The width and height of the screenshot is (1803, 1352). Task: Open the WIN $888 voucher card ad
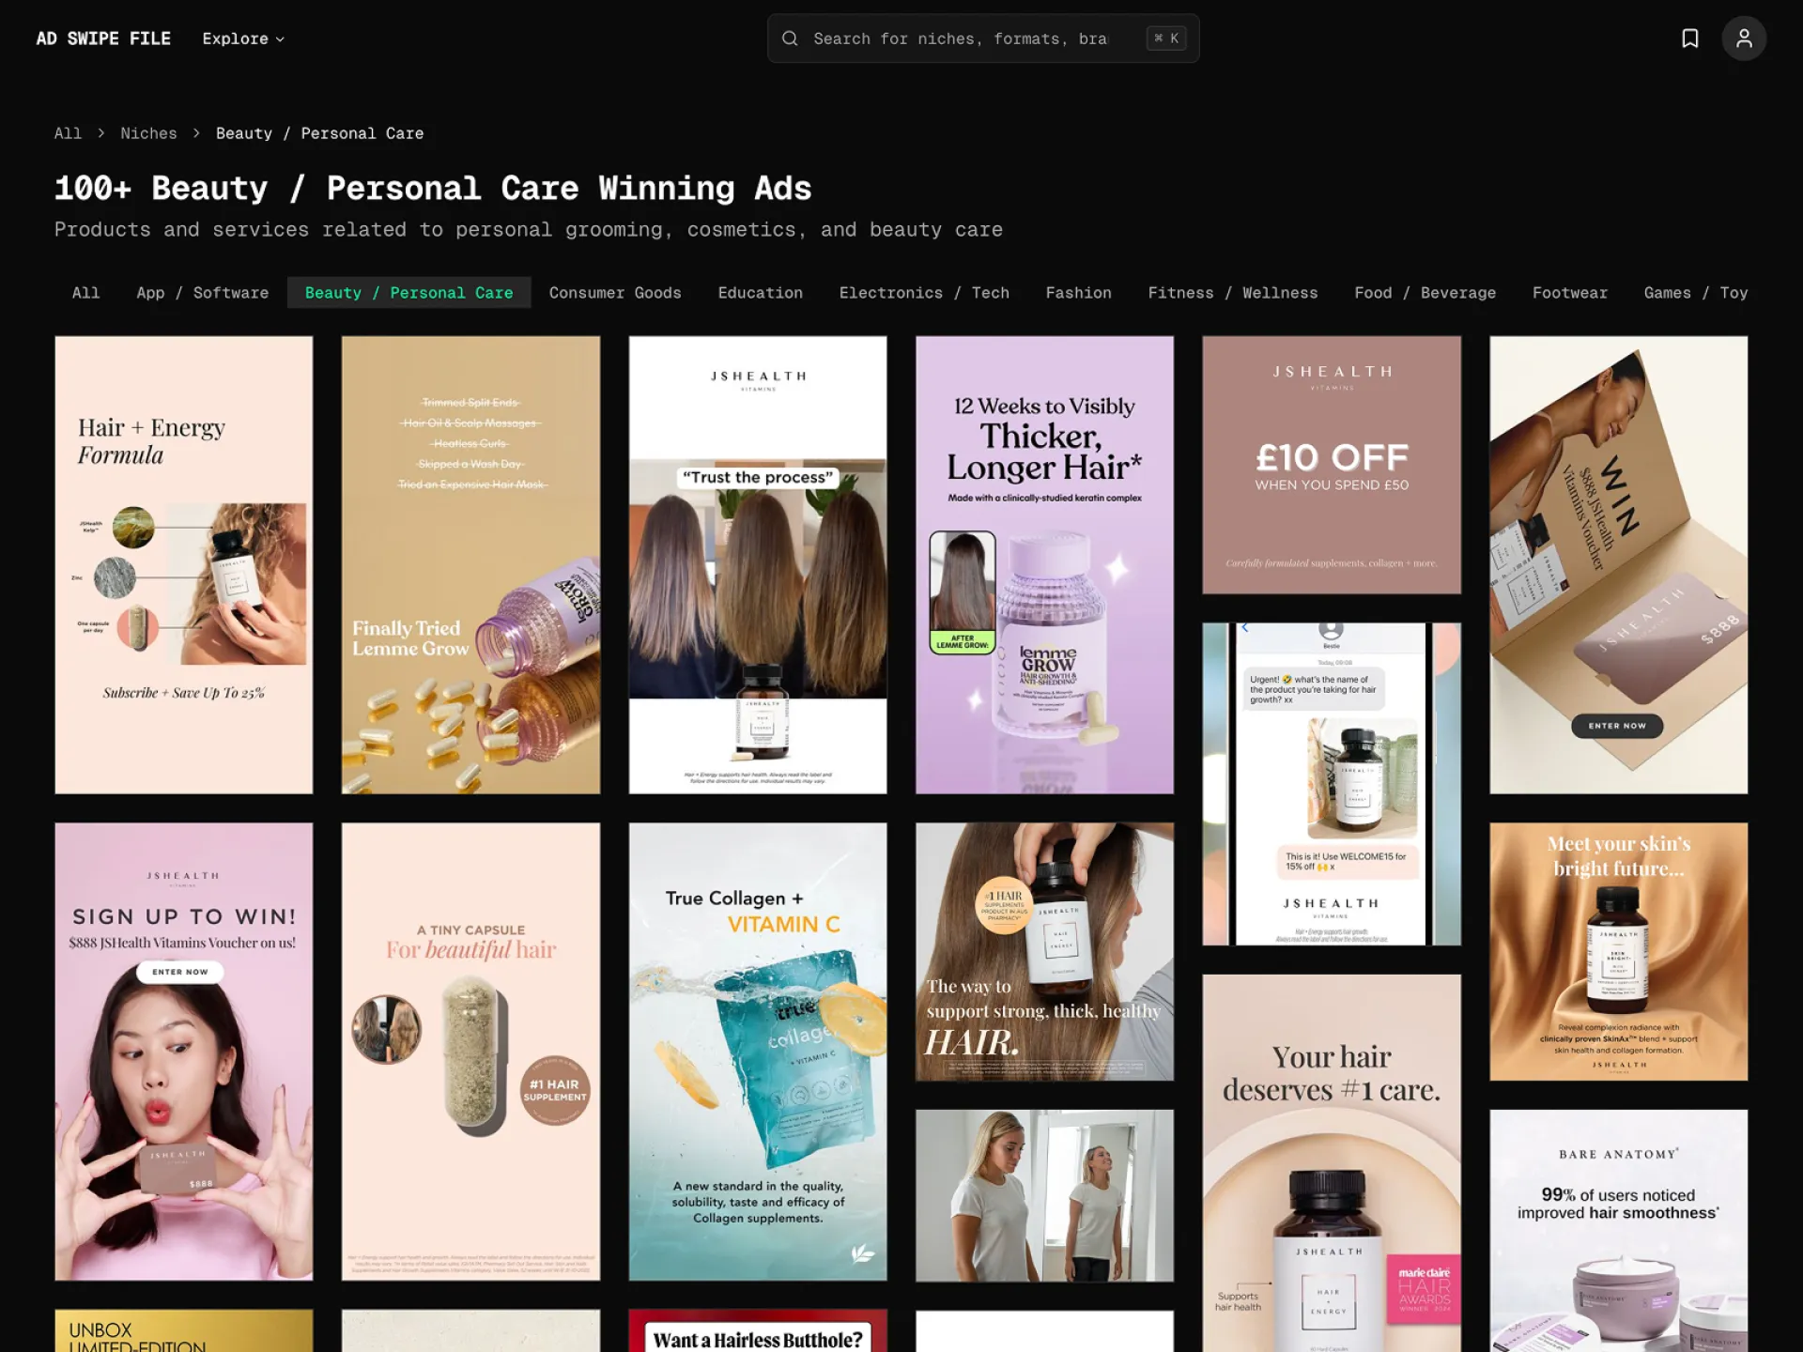tap(1619, 565)
